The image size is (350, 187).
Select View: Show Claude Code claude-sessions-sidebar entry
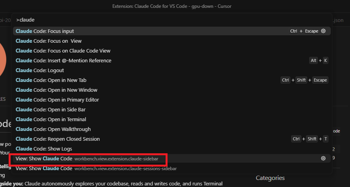tap(171, 169)
